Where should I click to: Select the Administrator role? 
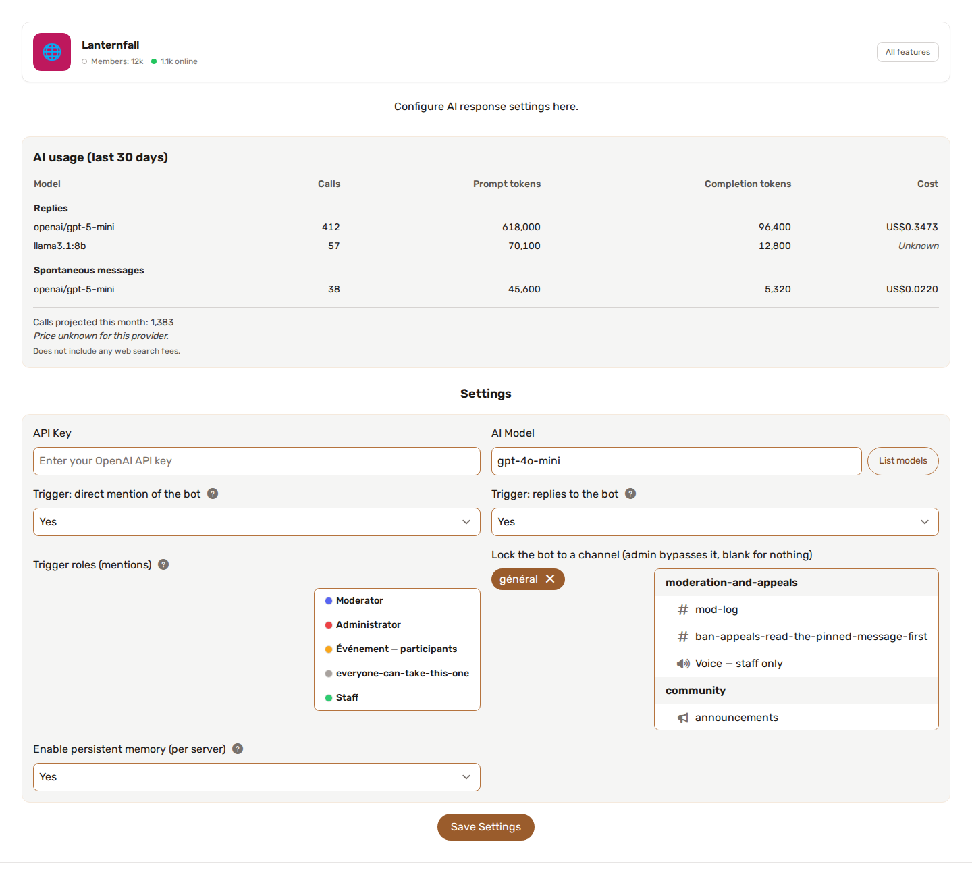(397, 625)
